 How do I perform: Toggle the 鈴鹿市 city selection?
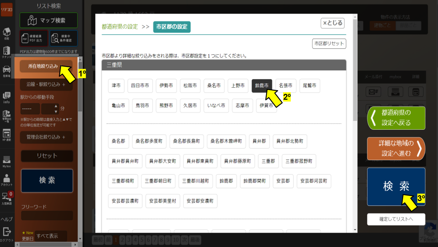click(262, 86)
